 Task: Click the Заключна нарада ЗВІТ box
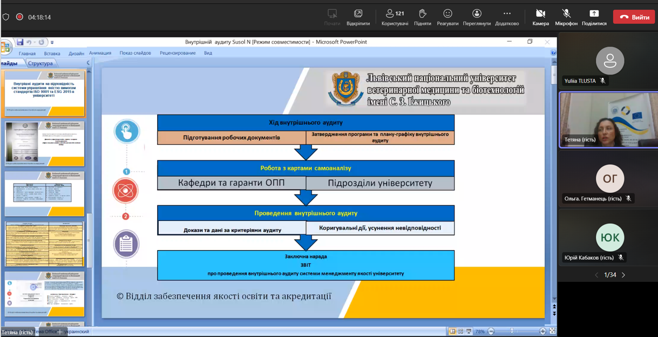coord(306,265)
